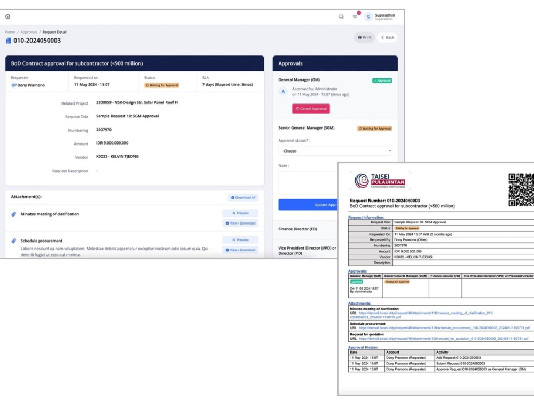The image size is (534, 400).
Task: View / Download the Schedule procurement attachment
Action: click(x=240, y=250)
